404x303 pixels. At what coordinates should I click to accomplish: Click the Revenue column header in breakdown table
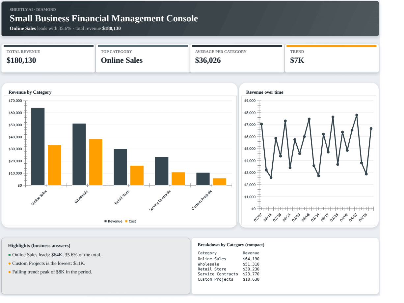coord(251,253)
